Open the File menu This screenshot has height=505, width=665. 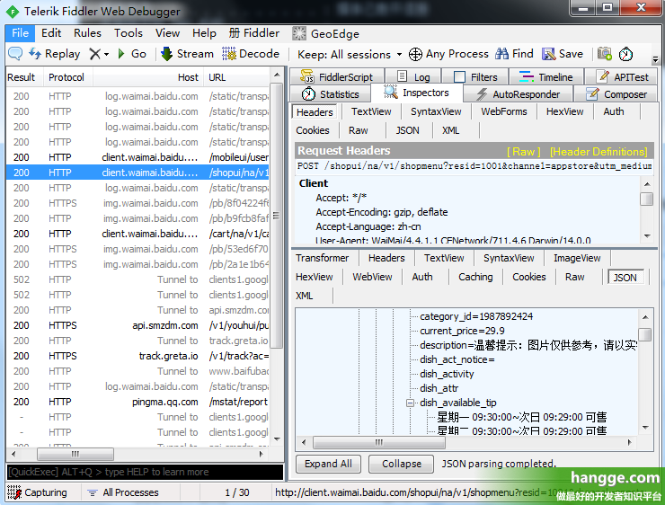tap(20, 33)
